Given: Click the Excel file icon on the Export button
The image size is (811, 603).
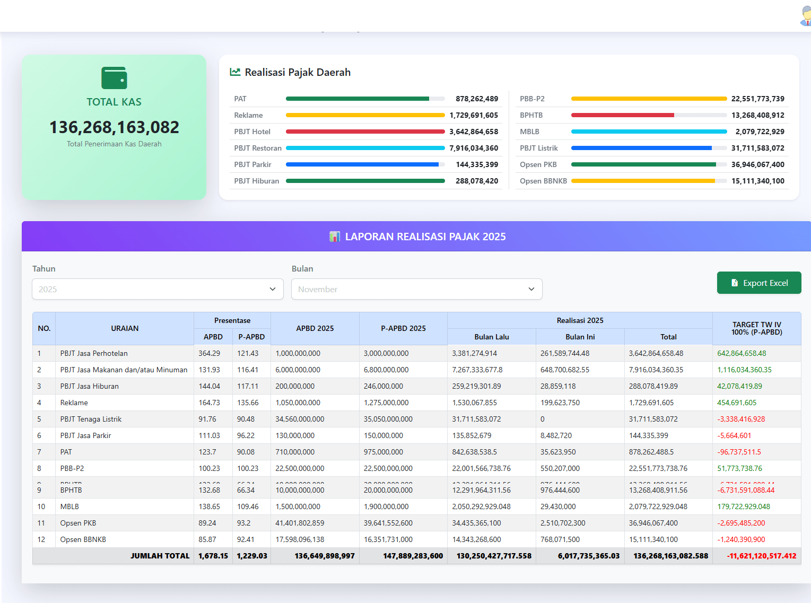Looking at the screenshot, I should click(x=736, y=283).
